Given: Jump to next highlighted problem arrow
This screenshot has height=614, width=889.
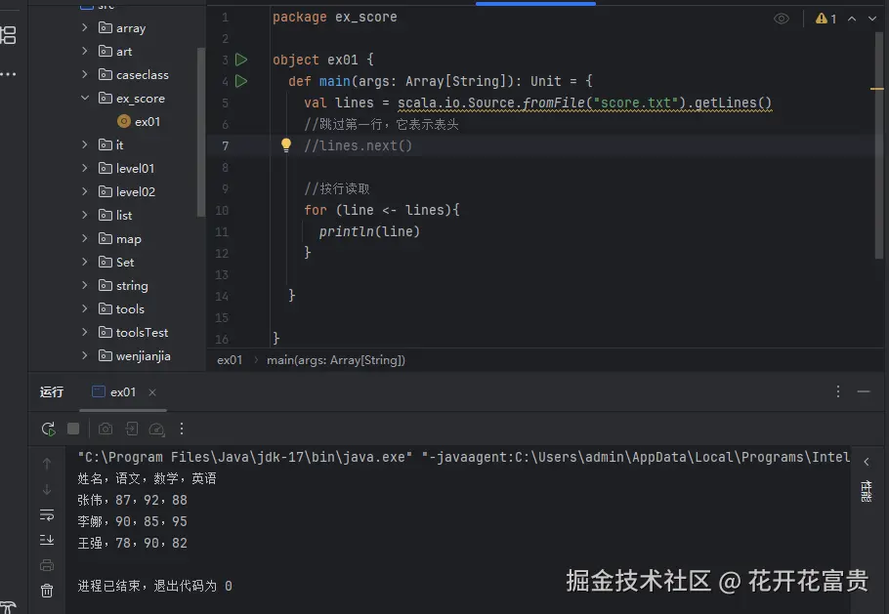Looking at the screenshot, I should 872,19.
